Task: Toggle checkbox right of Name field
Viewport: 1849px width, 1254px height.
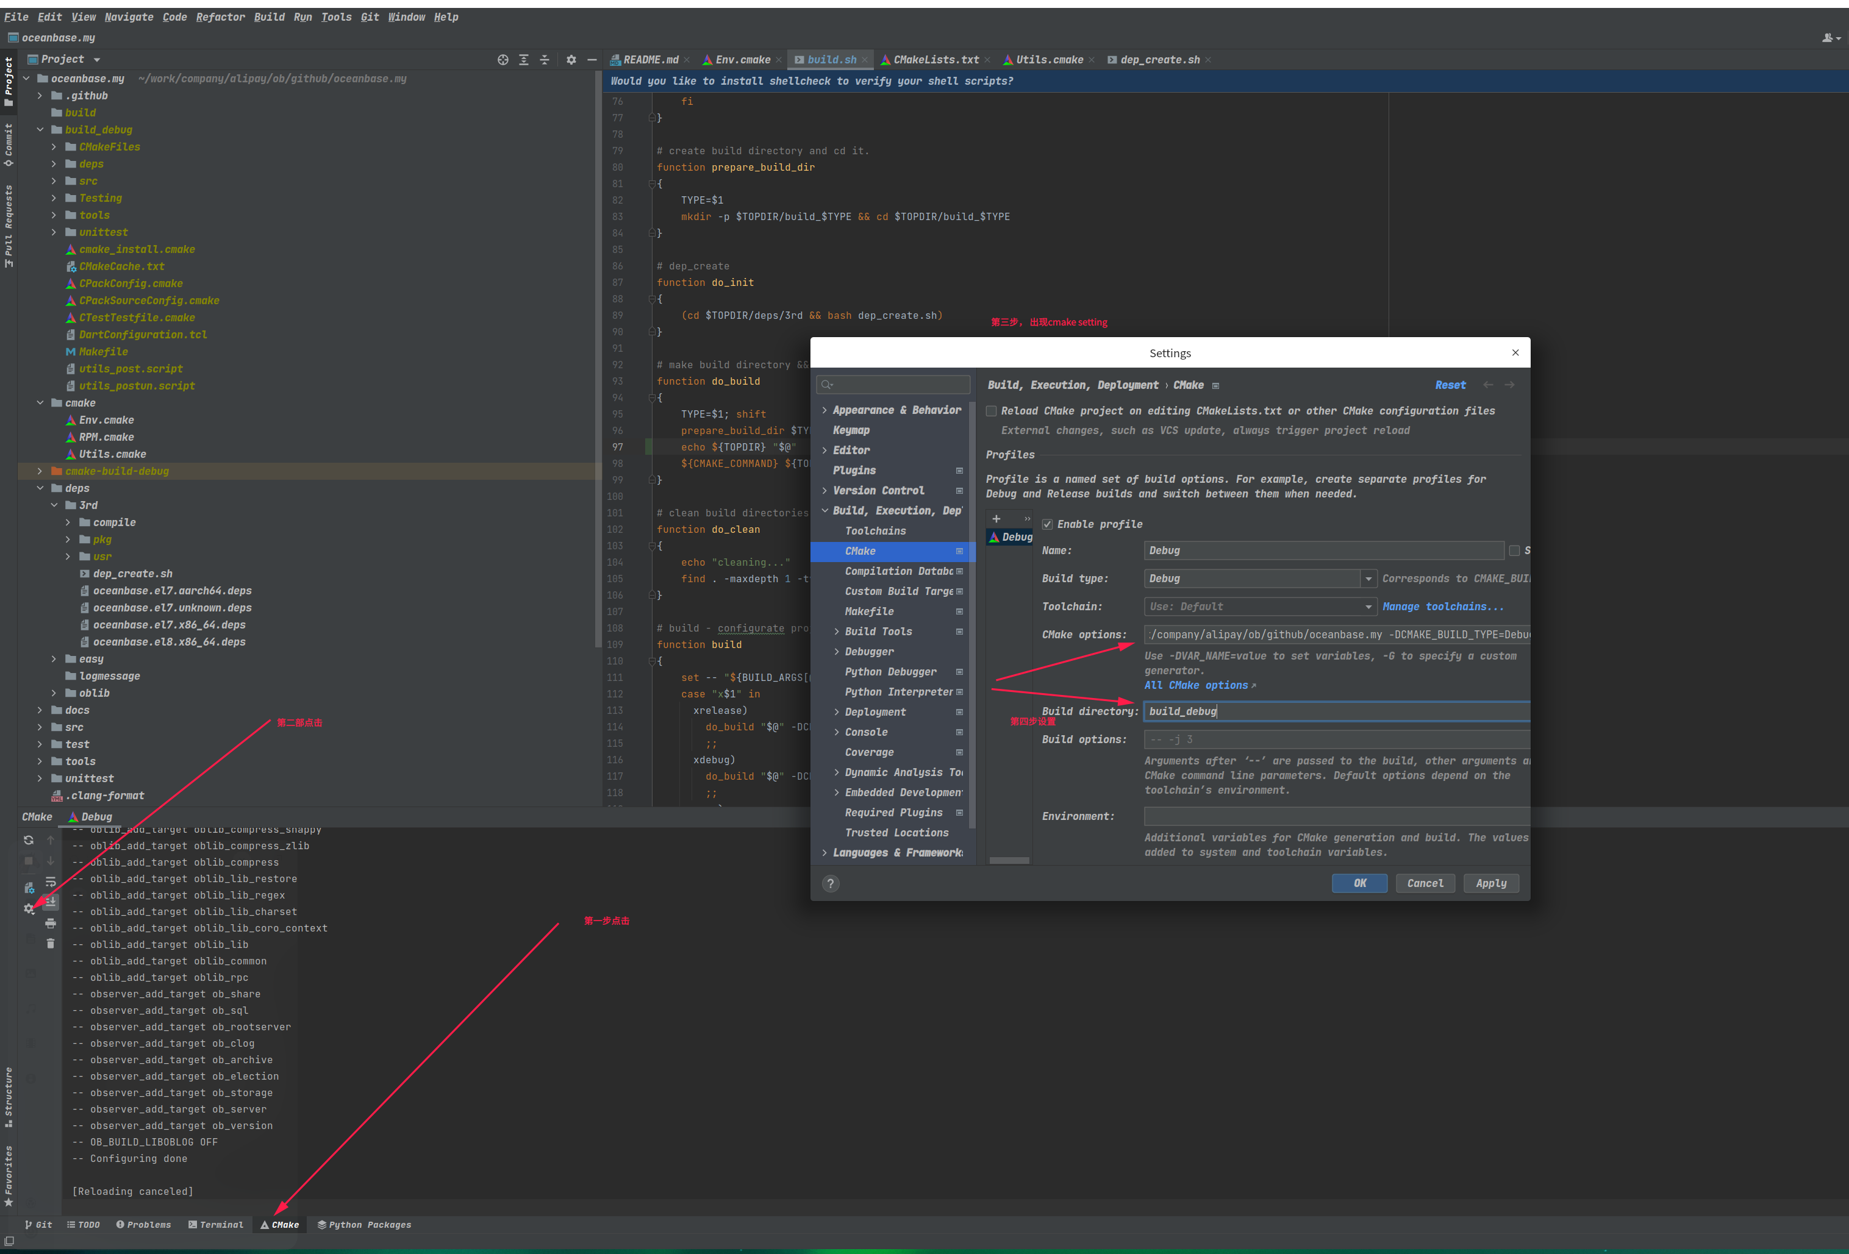Action: click(x=1514, y=550)
